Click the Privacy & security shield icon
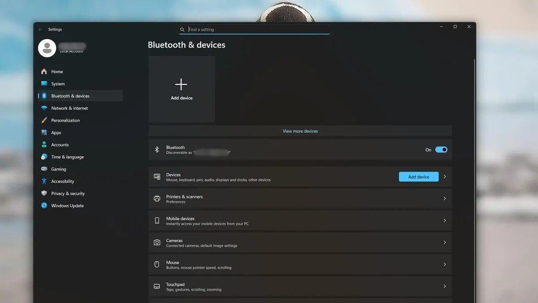 click(44, 193)
